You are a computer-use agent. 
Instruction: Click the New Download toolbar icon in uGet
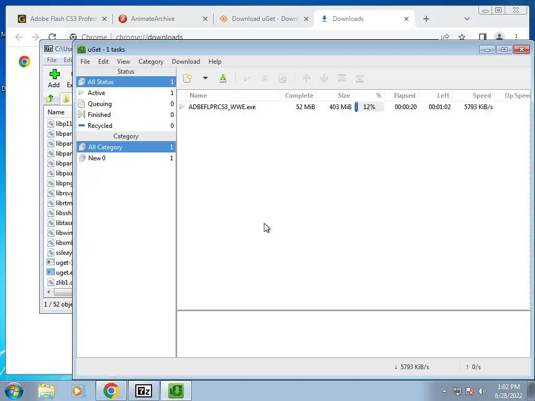point(188,78)
